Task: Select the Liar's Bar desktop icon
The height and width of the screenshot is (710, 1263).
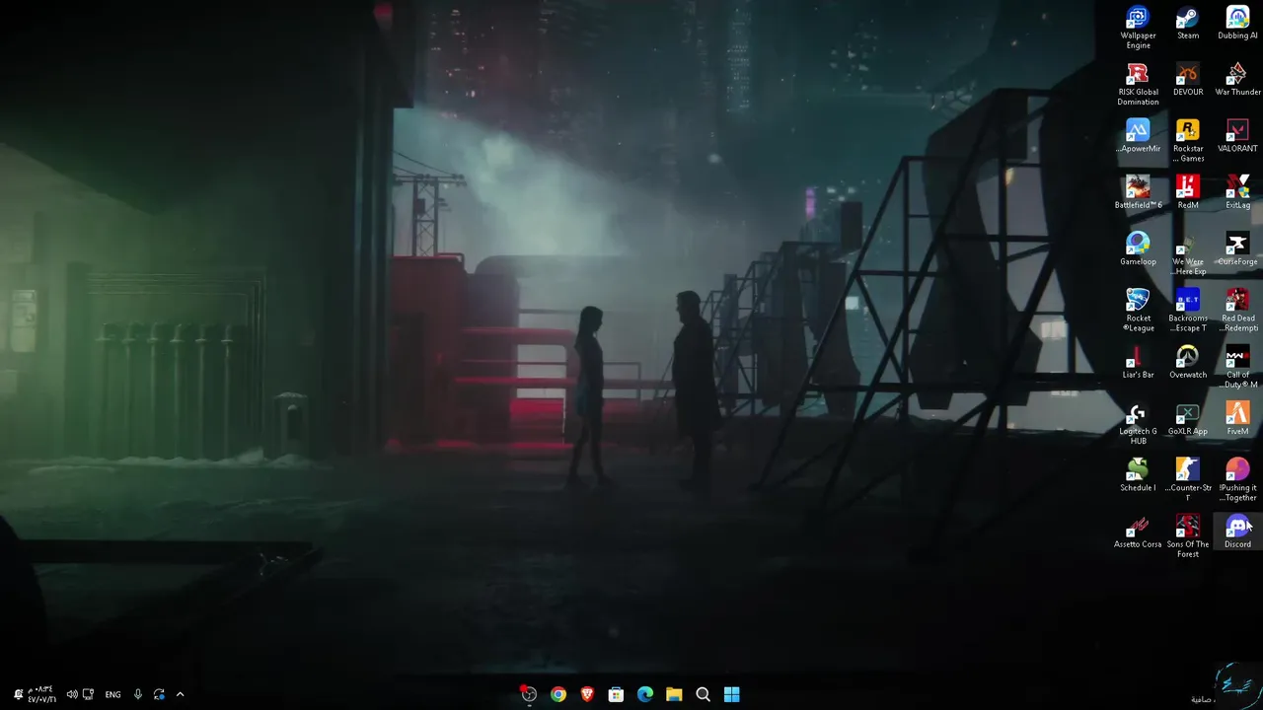Action: tap(1138, 362)
